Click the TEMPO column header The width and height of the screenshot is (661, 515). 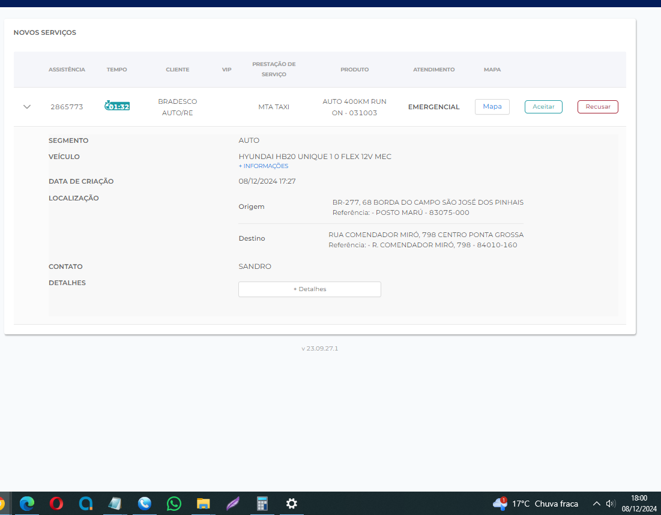117,70
